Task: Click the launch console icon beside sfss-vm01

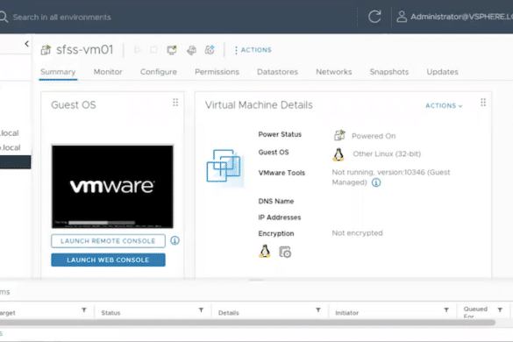Action: (x=172, y=50)
